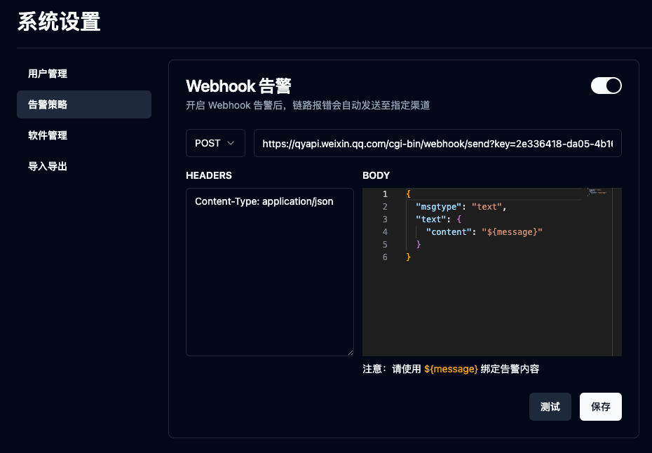Click the code minimap in the BODY editor

click(597, 193)
